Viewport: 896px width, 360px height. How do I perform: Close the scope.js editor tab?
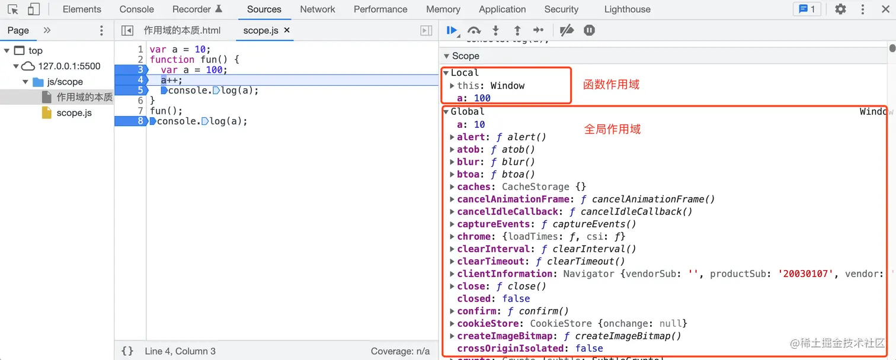287,30
